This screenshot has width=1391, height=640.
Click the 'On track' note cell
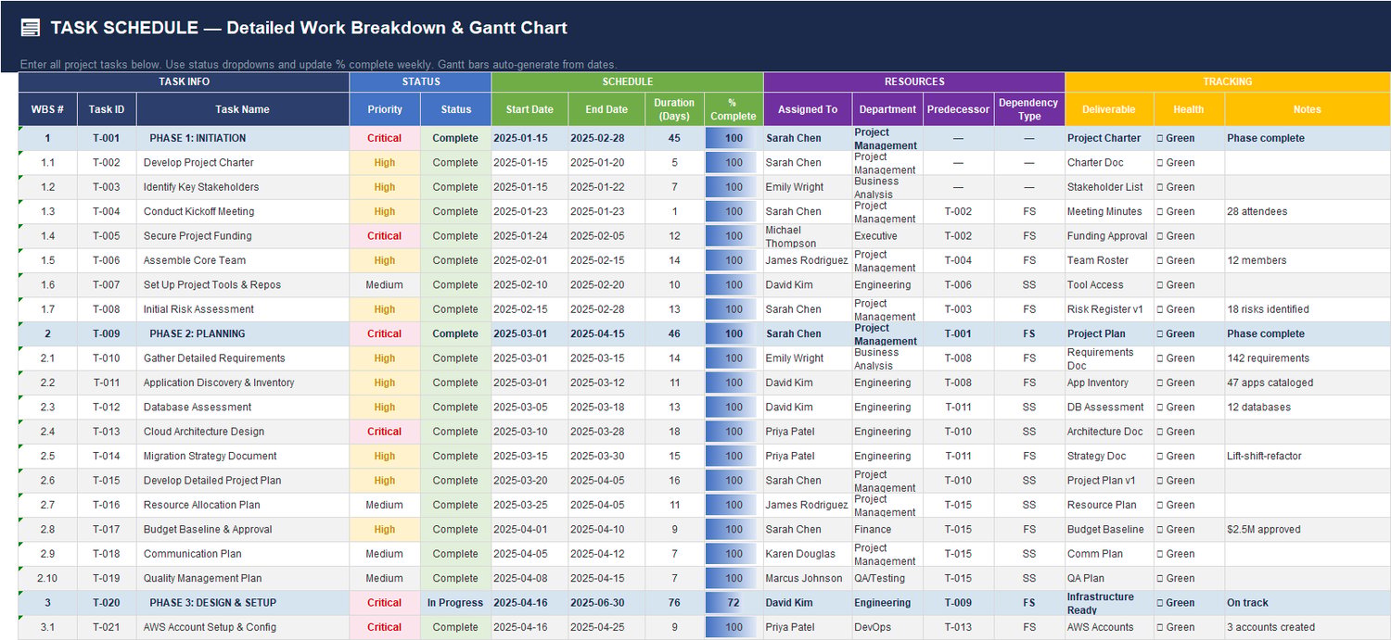click(1308, 603)
